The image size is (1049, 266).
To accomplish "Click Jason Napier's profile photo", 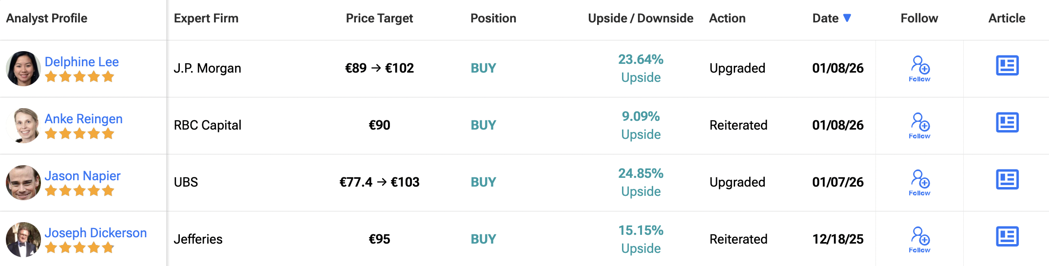I will pyautogui.click(x=23, y=183).
